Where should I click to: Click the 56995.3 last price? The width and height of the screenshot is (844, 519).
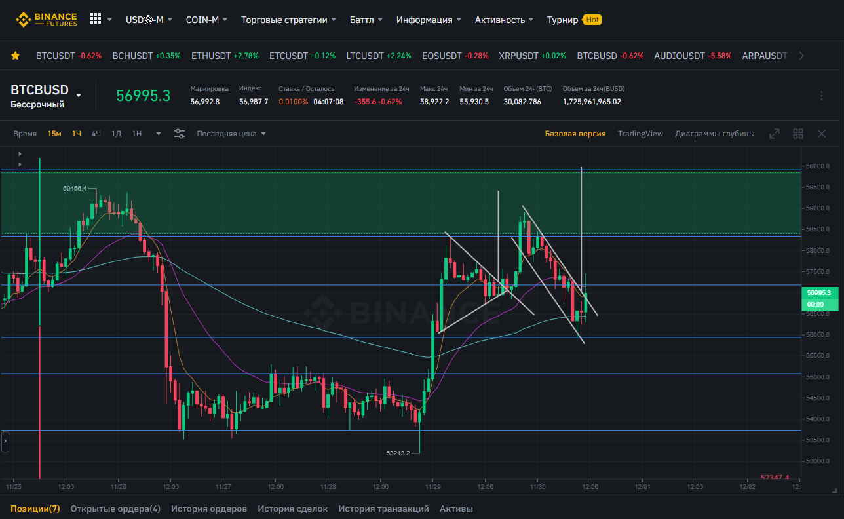(144, 96)
